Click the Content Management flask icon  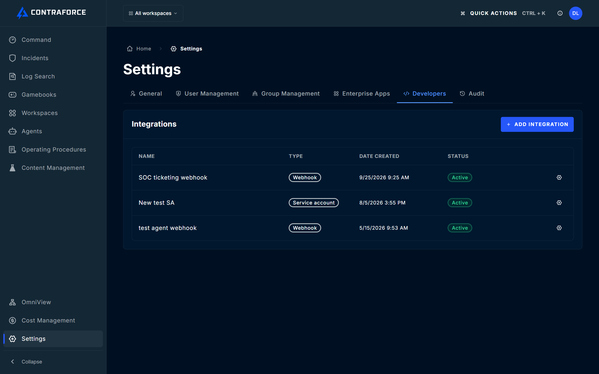pos(12,168)
